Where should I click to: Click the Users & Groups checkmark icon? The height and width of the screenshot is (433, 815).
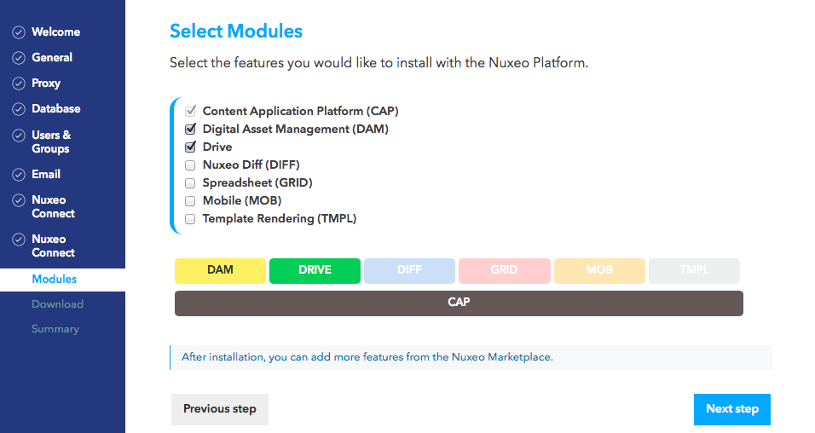point(19,136)
